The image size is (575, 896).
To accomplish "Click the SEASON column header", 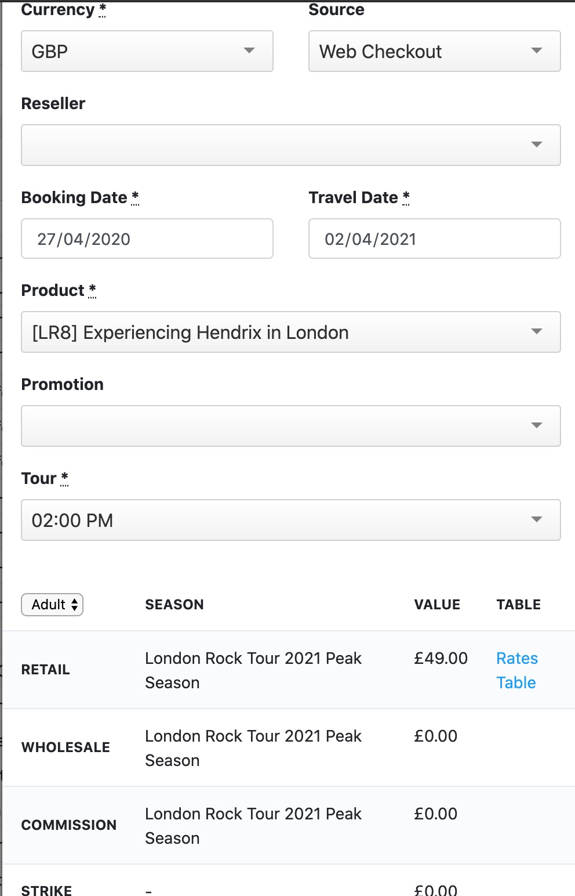I will [174, 605].
